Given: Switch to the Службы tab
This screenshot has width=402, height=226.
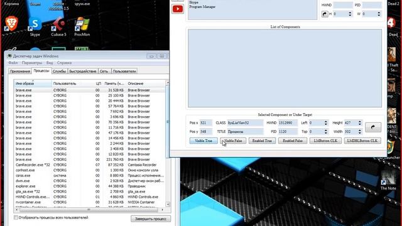Looking at the screenshot, I should tap(59, 71).
